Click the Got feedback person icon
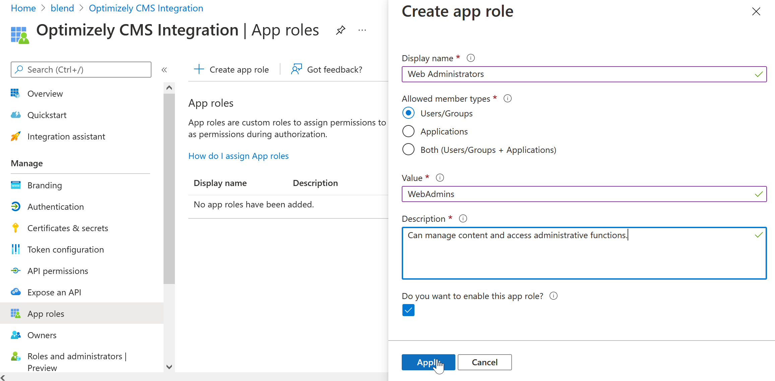Image resolution: width=775 pixels, height=381 pixels. click(297, 69)
